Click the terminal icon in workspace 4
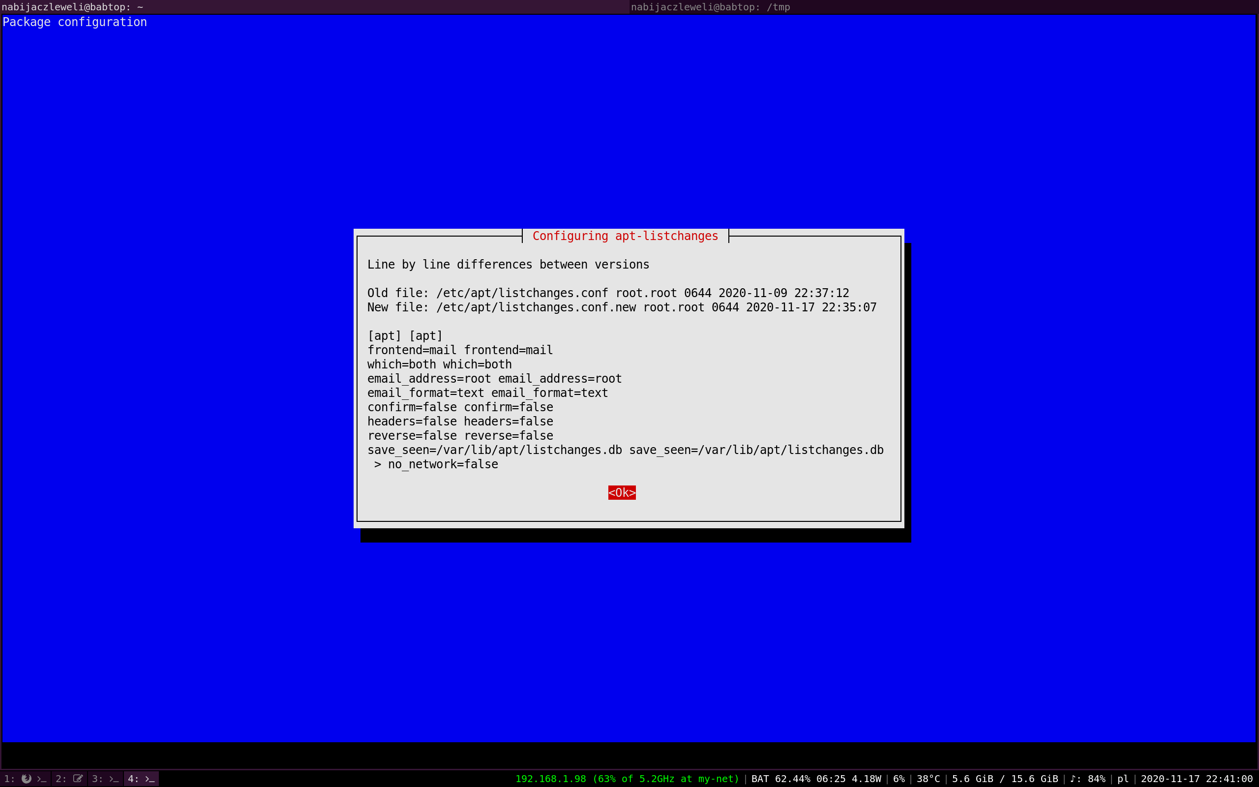Viewport: 1259px width, 787px height. (150, 779)
